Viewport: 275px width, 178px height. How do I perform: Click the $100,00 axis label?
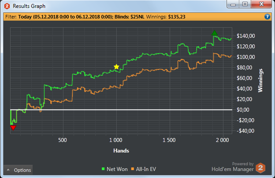coord(246,57)
